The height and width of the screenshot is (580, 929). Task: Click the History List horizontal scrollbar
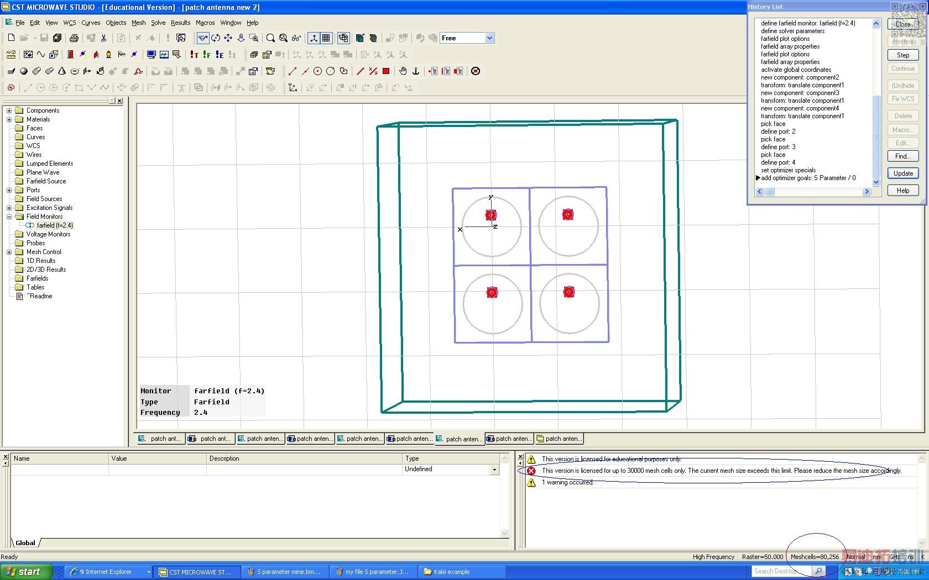tap(813, 192)
